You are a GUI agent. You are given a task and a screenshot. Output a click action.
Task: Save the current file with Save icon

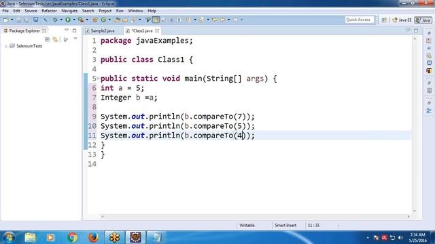[18, 20]
